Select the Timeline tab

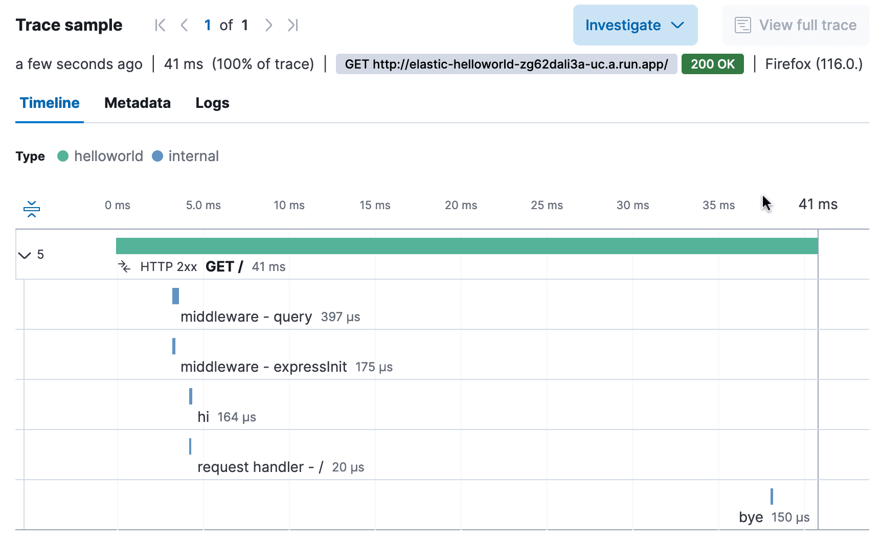[50, 103]
